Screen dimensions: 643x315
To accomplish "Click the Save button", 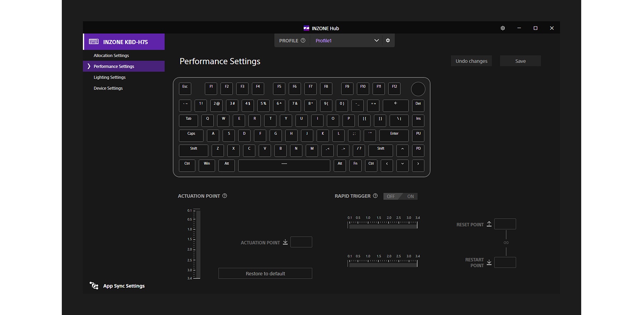I will point(520,61).
